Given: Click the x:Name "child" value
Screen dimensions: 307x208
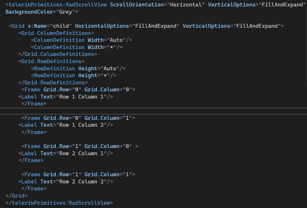Looking at the screenshot, I should [x=61, y=26].
